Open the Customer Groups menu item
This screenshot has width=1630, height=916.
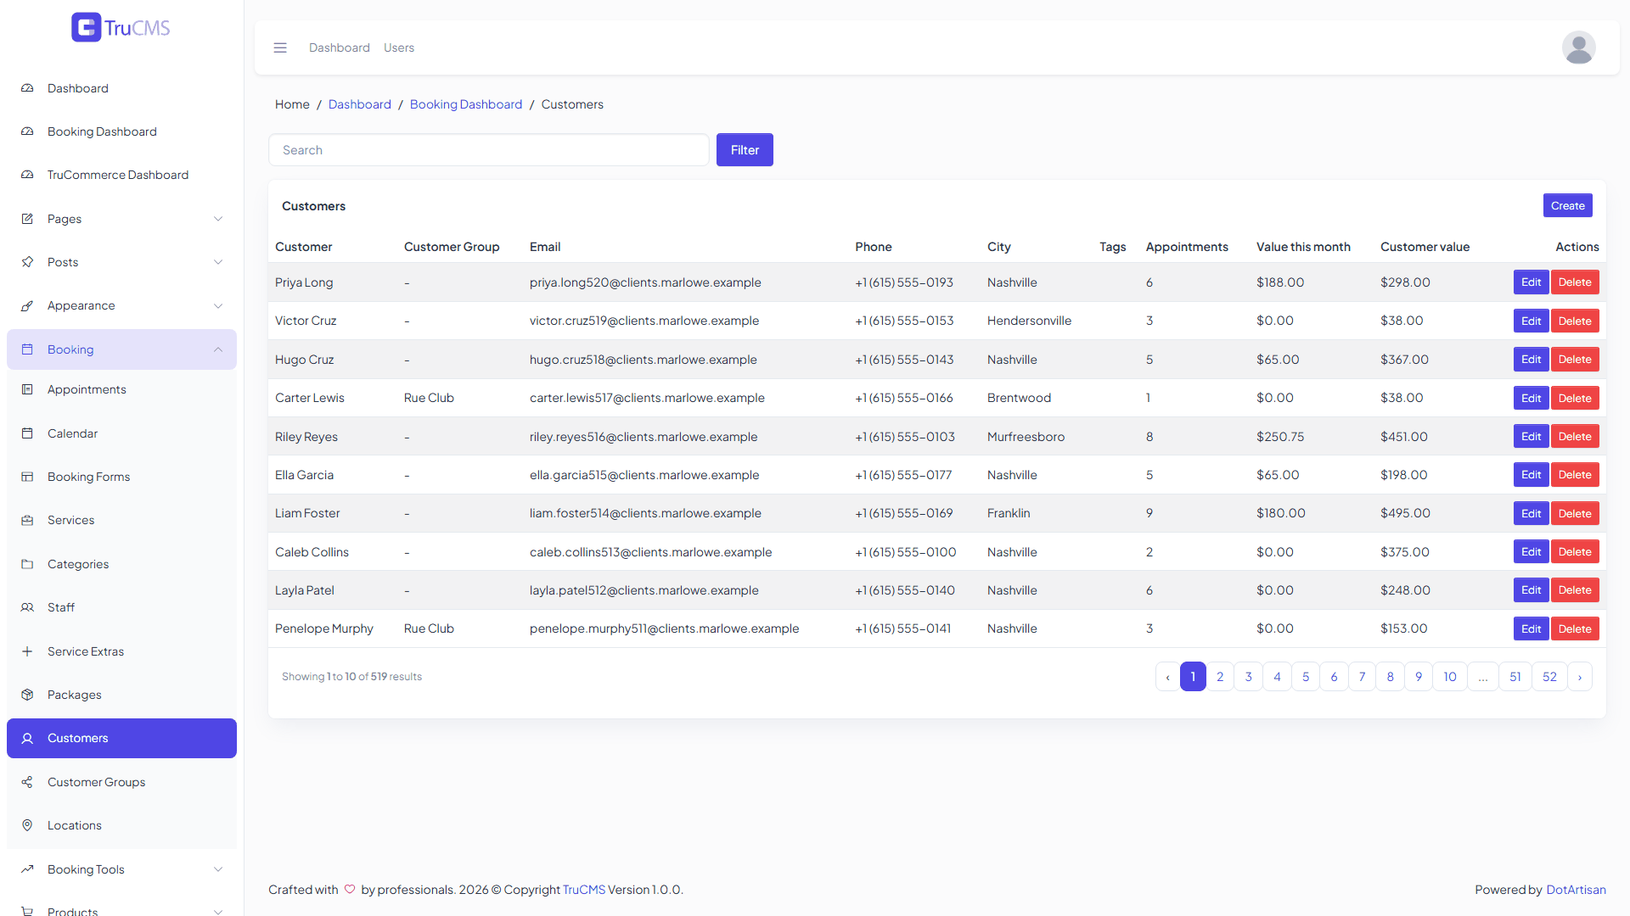click(121, 782)
